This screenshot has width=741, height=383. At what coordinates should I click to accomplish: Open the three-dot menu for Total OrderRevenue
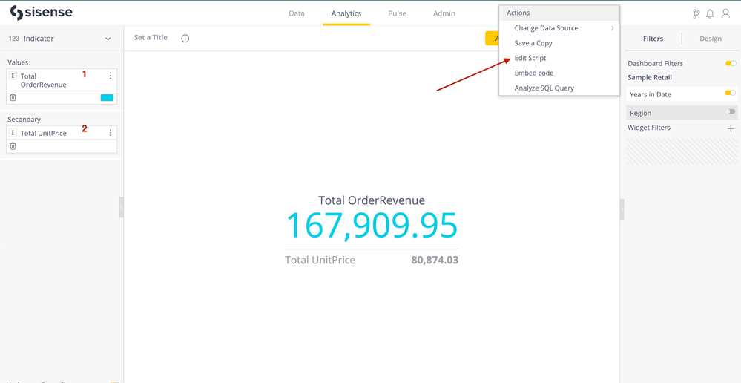111,76
